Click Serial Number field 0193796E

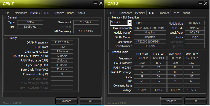(x=150, y=46)
